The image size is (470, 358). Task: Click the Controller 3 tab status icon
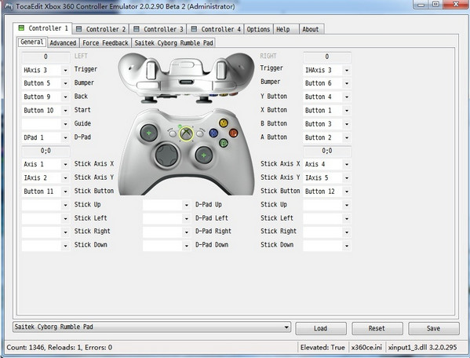pyautogui.click(x=137, y=29)
